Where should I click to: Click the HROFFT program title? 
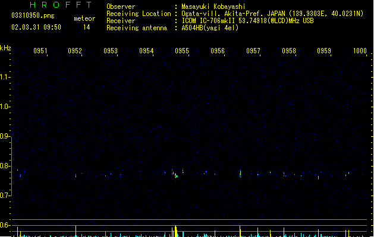coord(61,5)
